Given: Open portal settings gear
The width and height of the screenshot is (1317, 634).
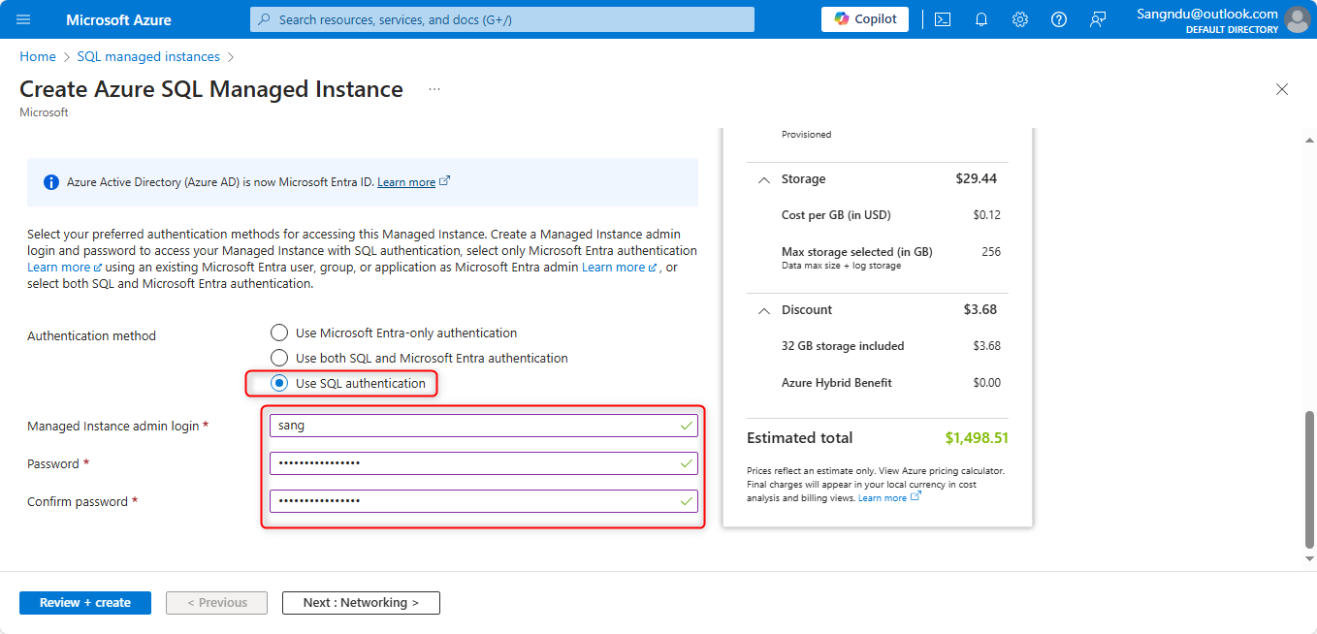Looking at the screenshot, I should (x=1020, y=19).
